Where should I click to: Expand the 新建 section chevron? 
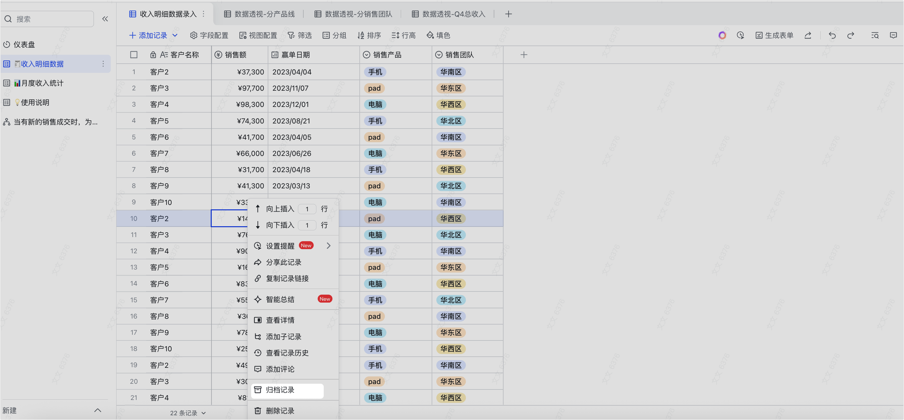point(97,410)
